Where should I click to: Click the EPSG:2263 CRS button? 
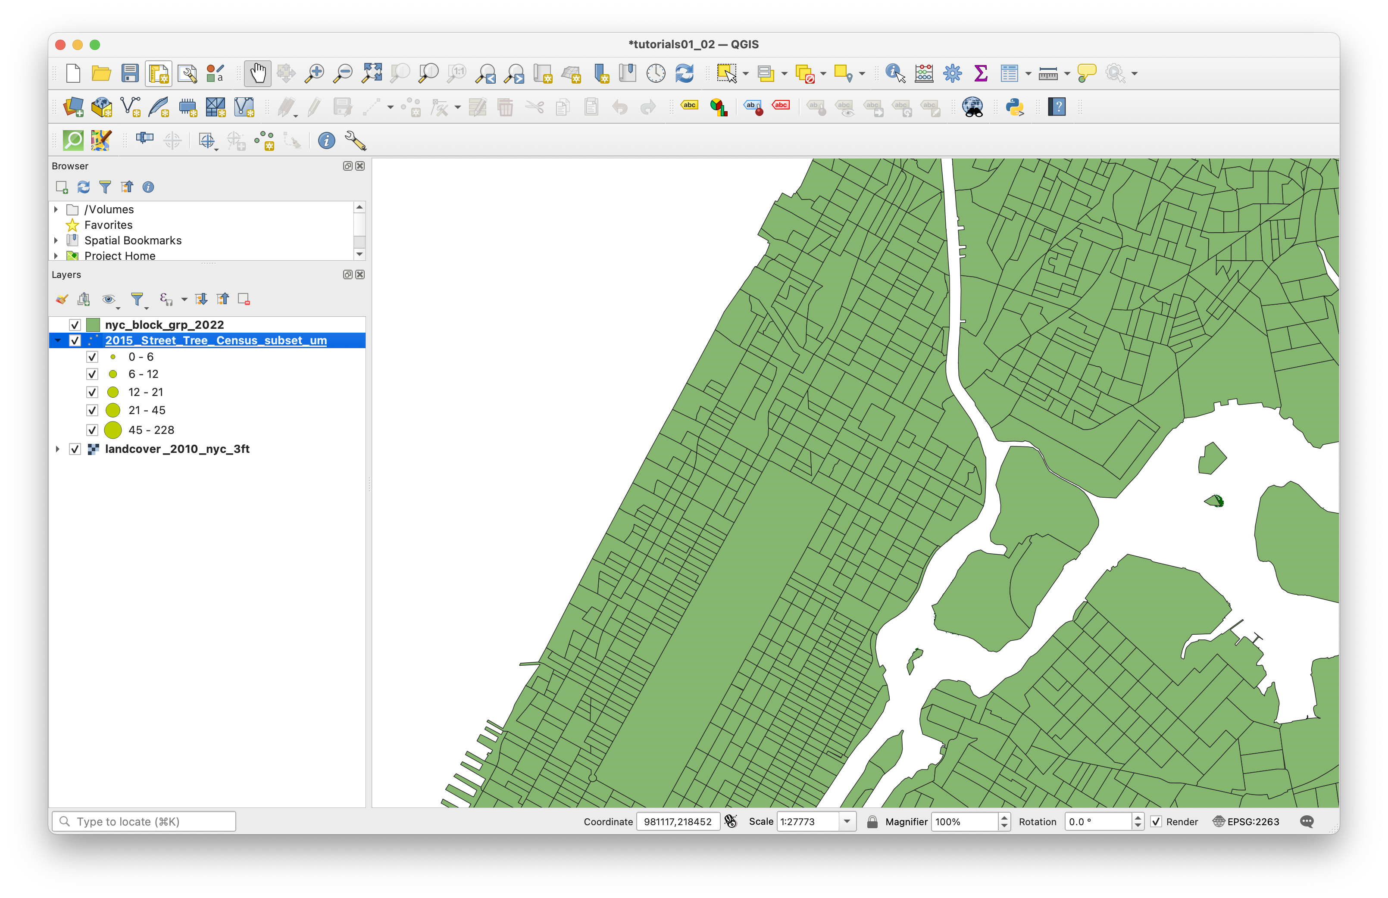[x=1246, y=822]
